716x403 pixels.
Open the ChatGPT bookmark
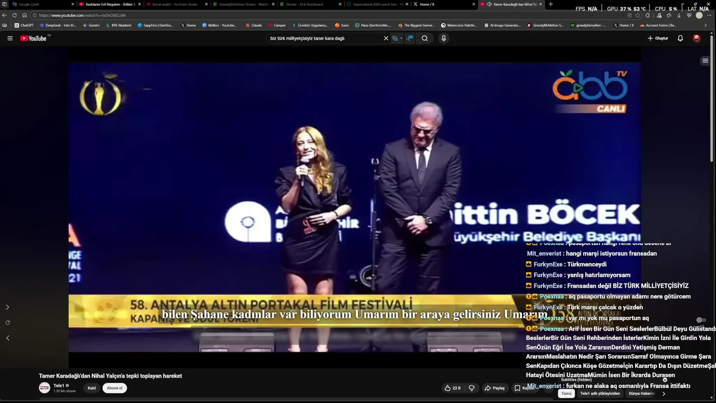coord(24,25)
